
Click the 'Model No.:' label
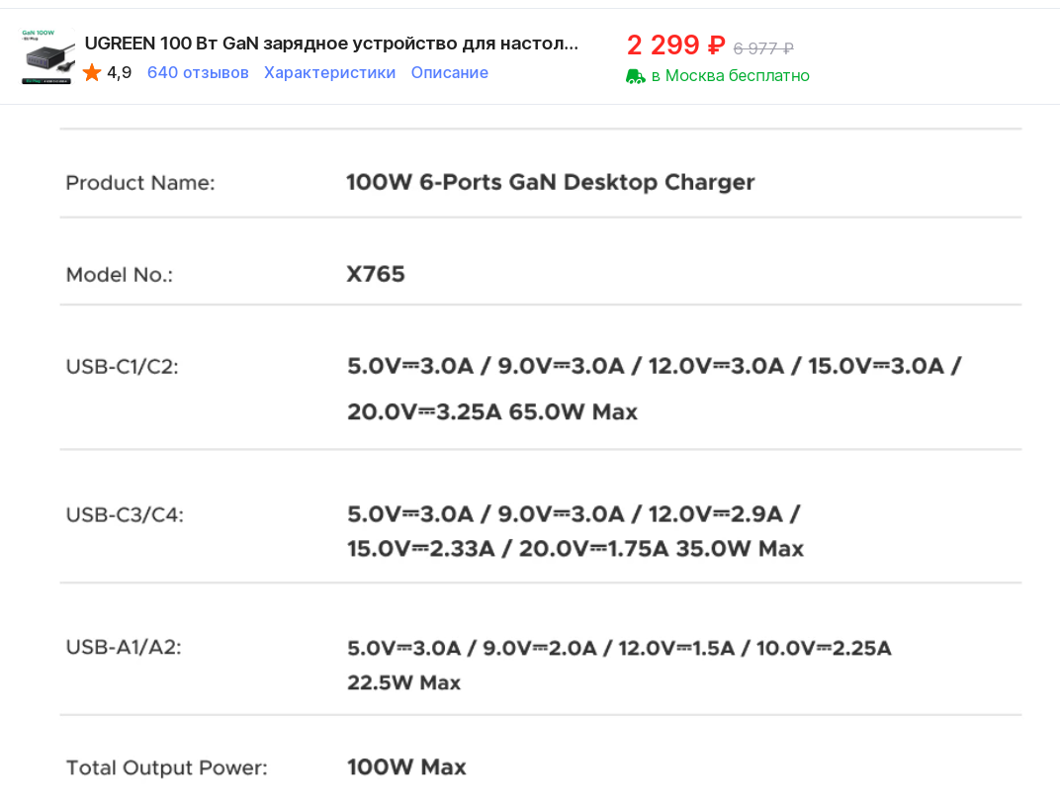tap(120, 275)
